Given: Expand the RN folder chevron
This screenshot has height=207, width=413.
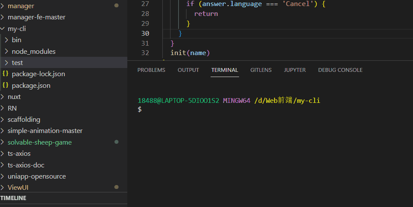Looking at the screenshot, I should point(2,108).
